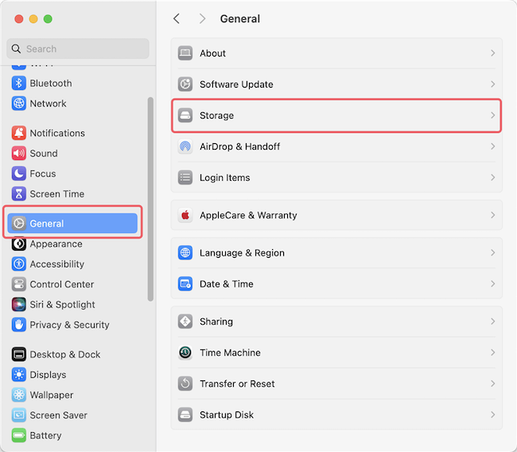Select General in the sidebar
This screenshot has height=452, width=517.
click(x=72, y=224)
